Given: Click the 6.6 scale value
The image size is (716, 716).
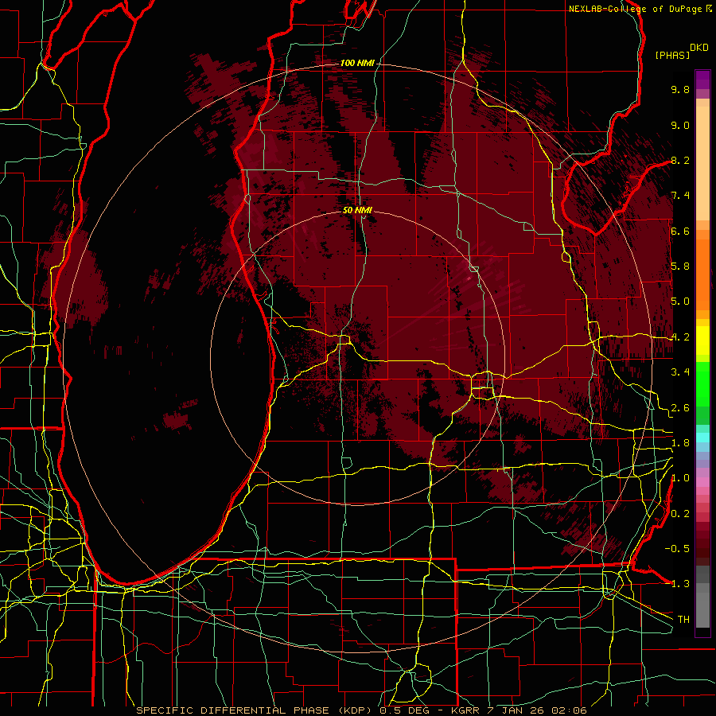Looking at the screenshot, I should tap(680, 231).
